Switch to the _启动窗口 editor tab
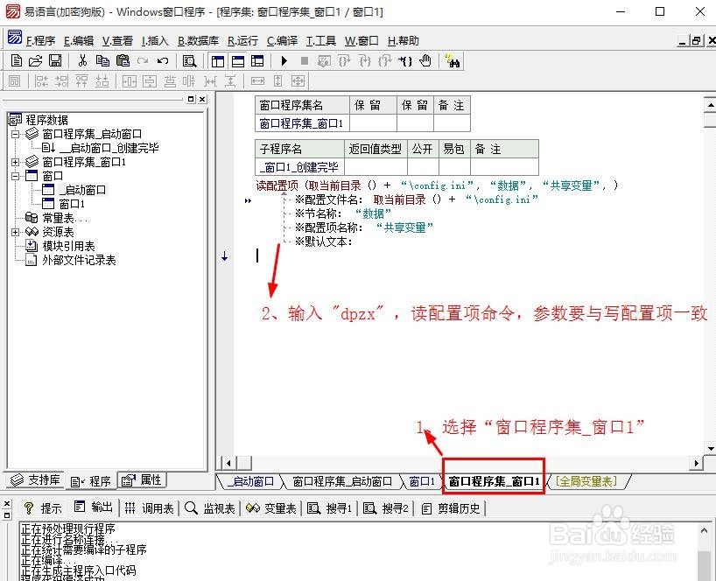Image resolution: width=716 pixels, height=581 pixels. 252,481
